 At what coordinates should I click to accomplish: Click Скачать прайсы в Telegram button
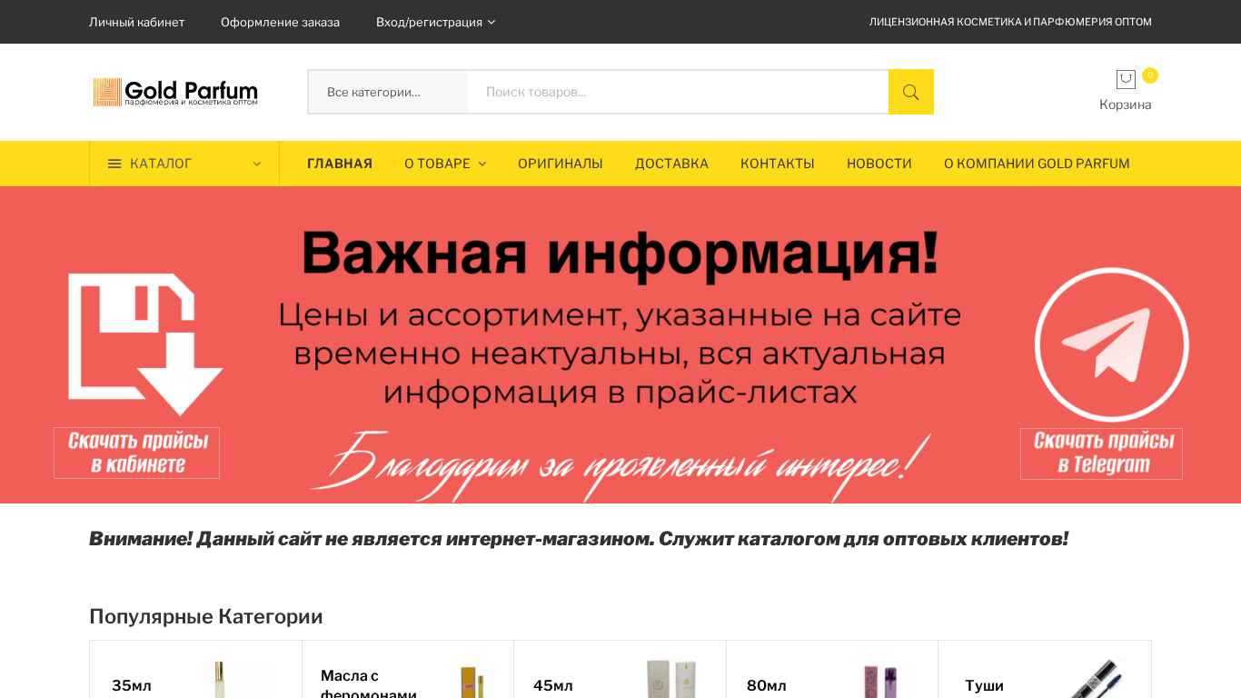1101,454
